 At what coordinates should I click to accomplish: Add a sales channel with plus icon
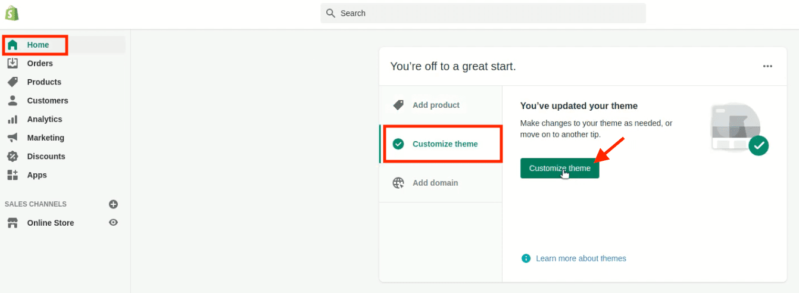coord(113,204)
